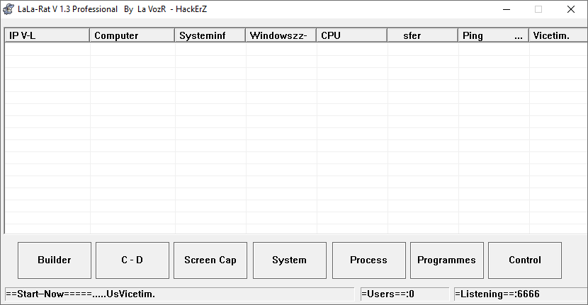Click the LaLa-Rat app icon in title bar

(10, 9)
